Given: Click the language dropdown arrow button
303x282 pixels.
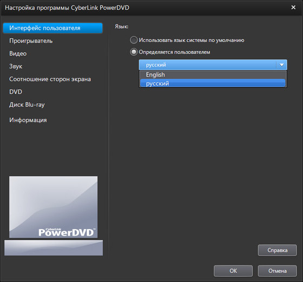Looking at the screenshot, I should click(282, 65).
